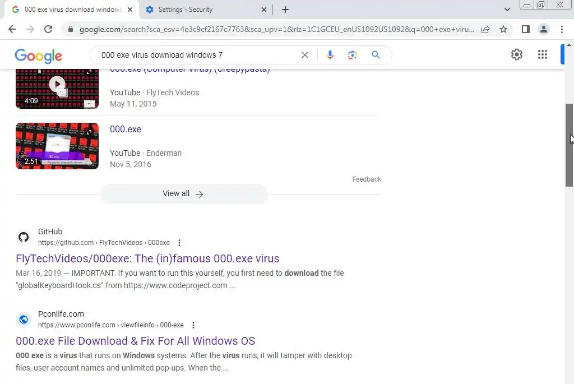The height and width of the screenshot is (384, 574).
Task: Open the Chrome three-dot menu
Action: tap(562, 29)
